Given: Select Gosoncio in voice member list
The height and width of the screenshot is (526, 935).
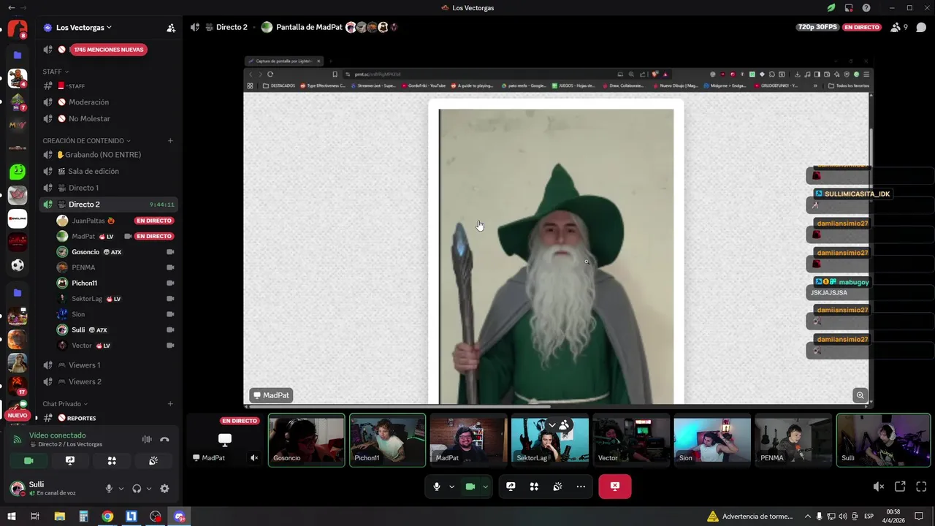Looking at the screenshot, I should (115, 252).
